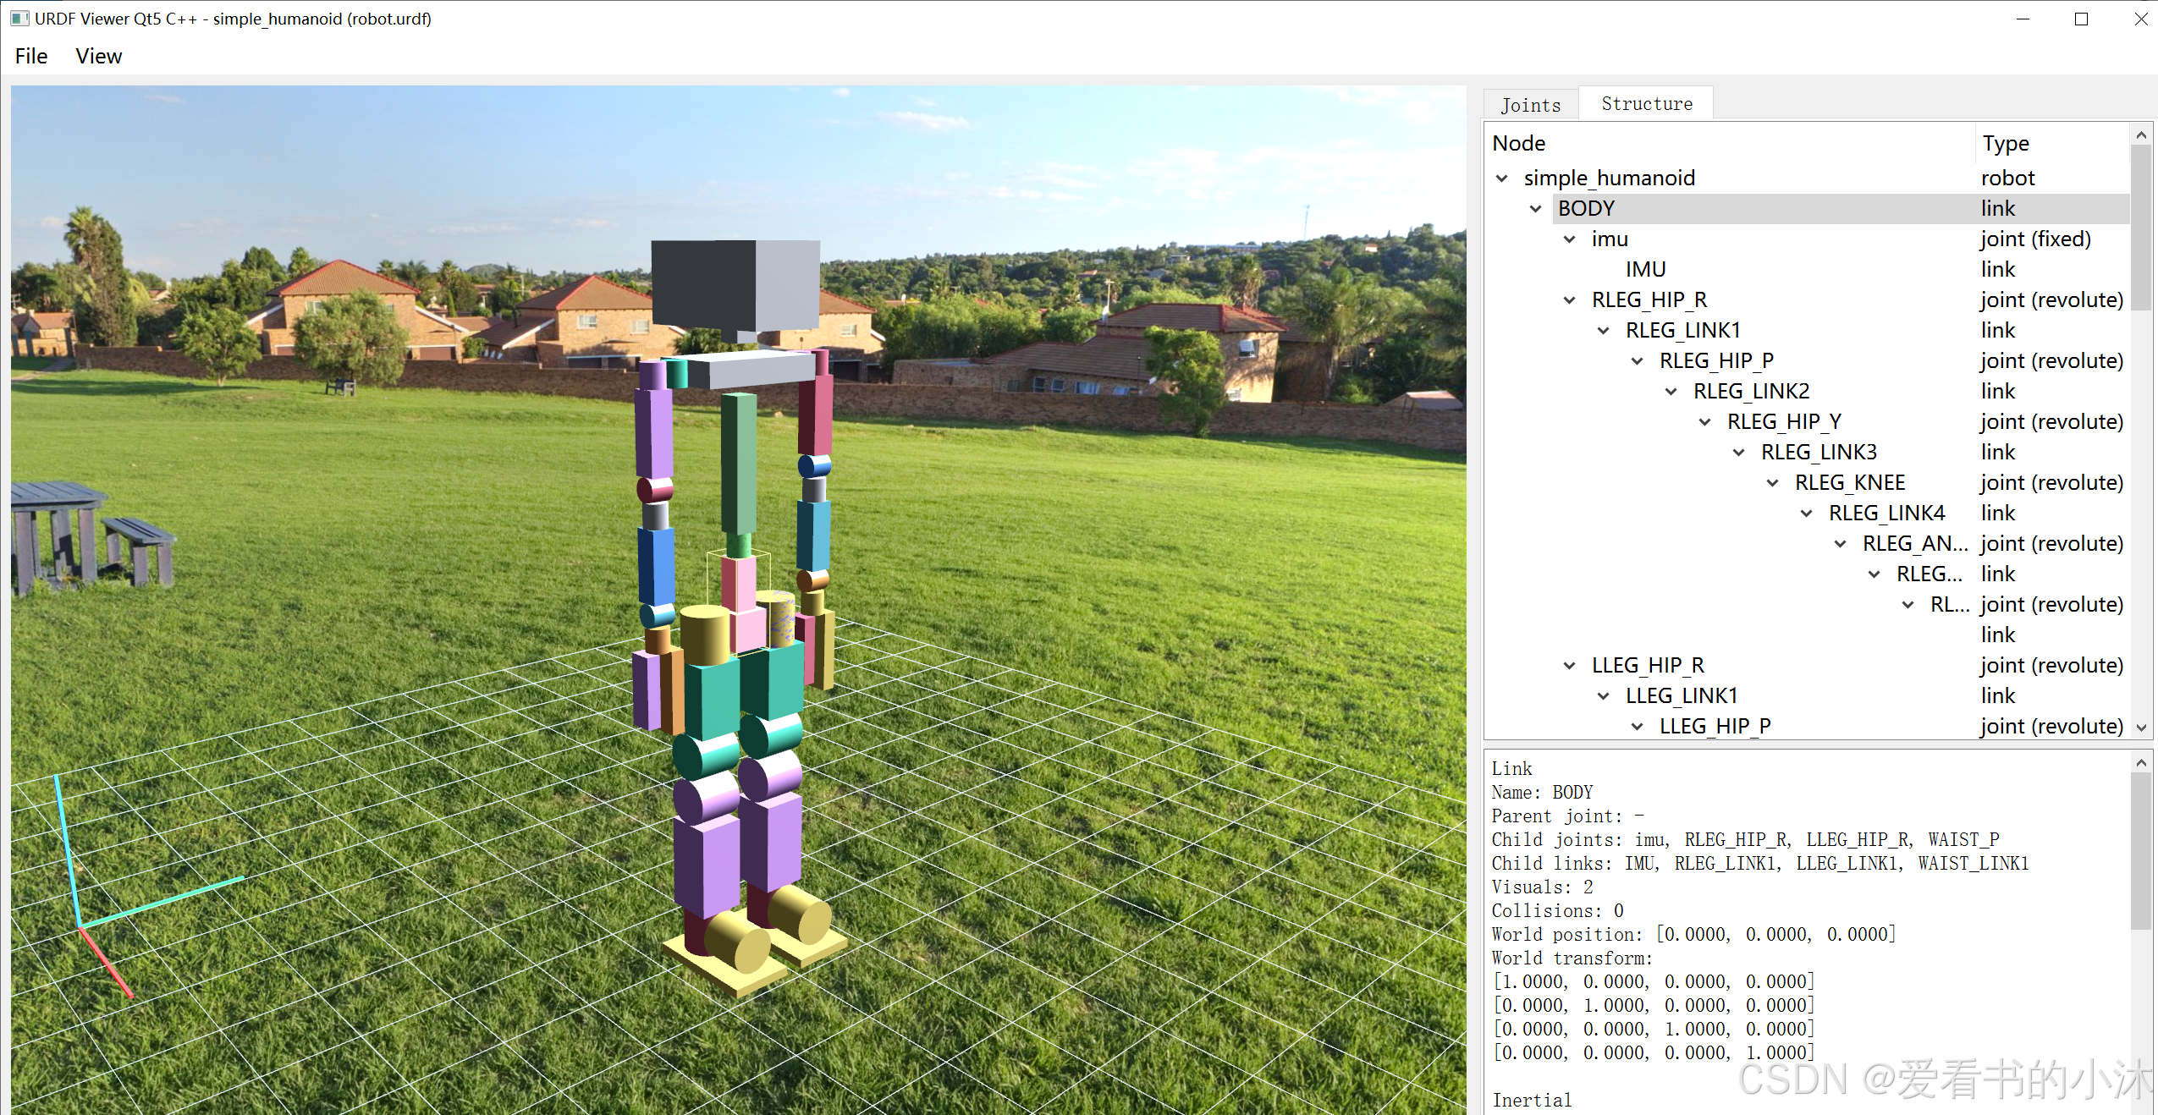This screenshot has height=1115, width=2158.
Task: Select the RLEG_HIP_R joint row
Action: click(x=1808, y=300)
